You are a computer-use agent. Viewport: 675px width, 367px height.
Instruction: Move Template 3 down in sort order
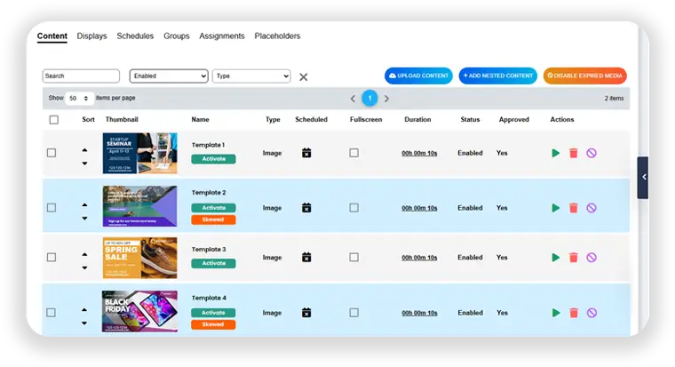(x=84, y=267)
